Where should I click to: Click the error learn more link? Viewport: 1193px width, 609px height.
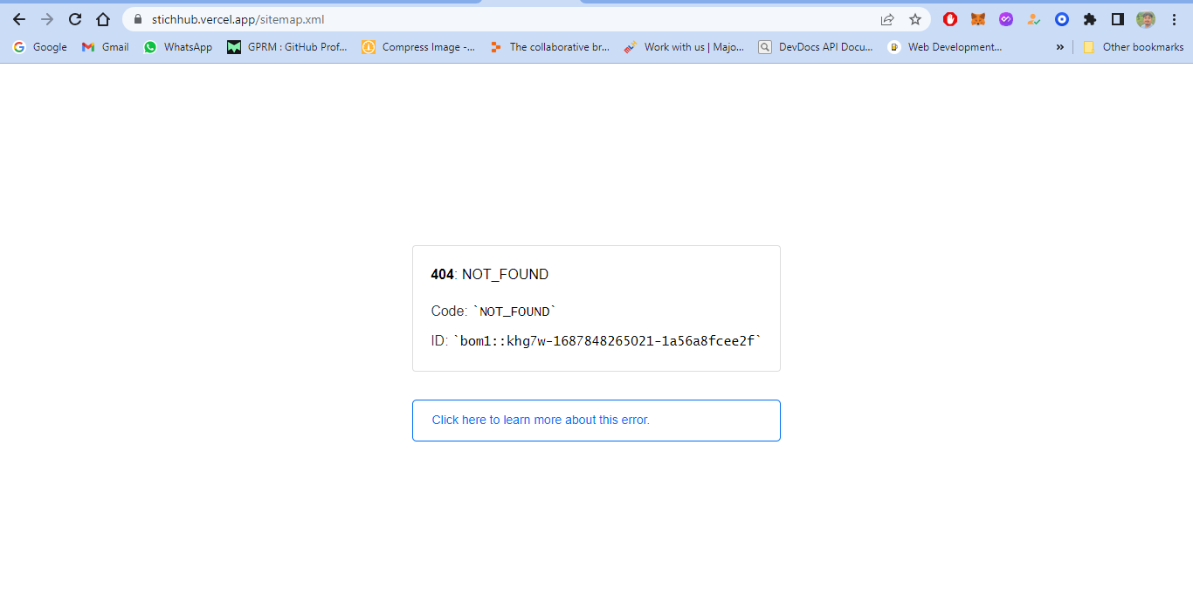pyautogui.click(x=541, y=420)
